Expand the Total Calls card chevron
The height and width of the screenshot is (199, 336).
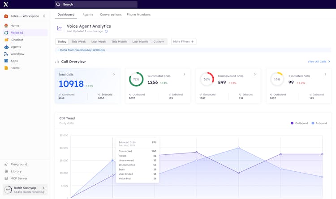point(114,75)
